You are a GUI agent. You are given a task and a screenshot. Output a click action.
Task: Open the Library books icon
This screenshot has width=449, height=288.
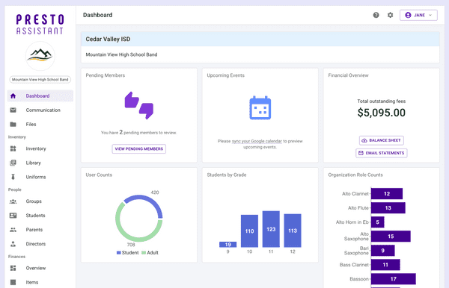pyautogui.click(x=13, y=163)
